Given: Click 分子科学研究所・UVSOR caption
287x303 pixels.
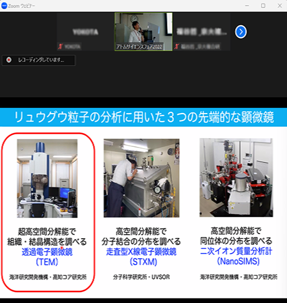Looking at the screenshot, I should pyautogui.click(x=141, y=277).
